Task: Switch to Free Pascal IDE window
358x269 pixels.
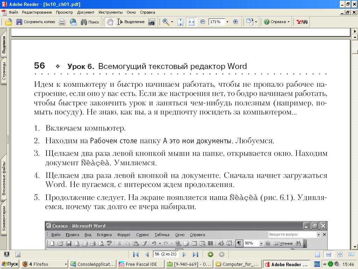Action: coord(141,264)
